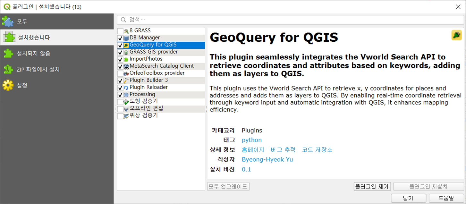Click the Processing gear icon
The image size is (466, 204).
point(126,94)
